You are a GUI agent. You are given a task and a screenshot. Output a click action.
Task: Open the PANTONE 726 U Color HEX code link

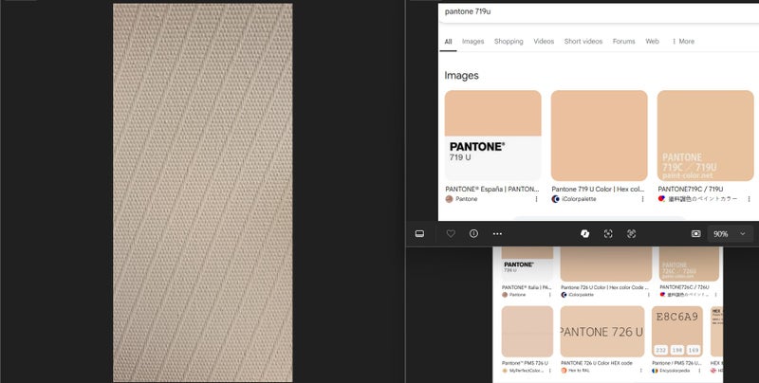(597, 363)
